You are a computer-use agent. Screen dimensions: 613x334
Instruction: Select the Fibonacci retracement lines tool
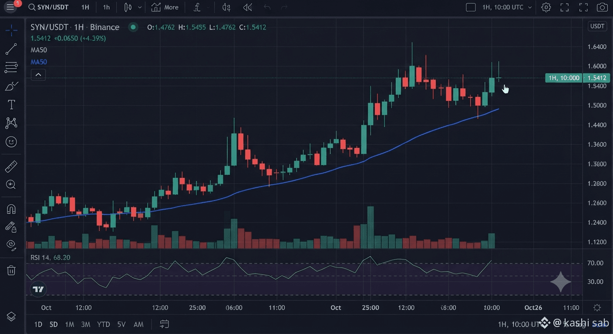[x=11, y=67]
